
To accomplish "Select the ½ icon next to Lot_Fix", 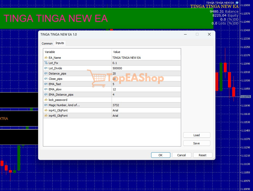I will tap(45, 63).
